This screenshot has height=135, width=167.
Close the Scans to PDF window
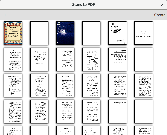(162, 5)
